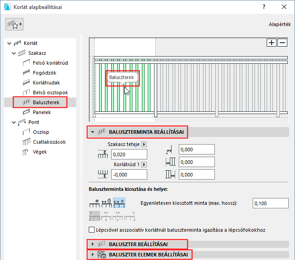Close the Korlát alapbeállításai dialog
The image size is (295, 260).
[x=284, y=7]
